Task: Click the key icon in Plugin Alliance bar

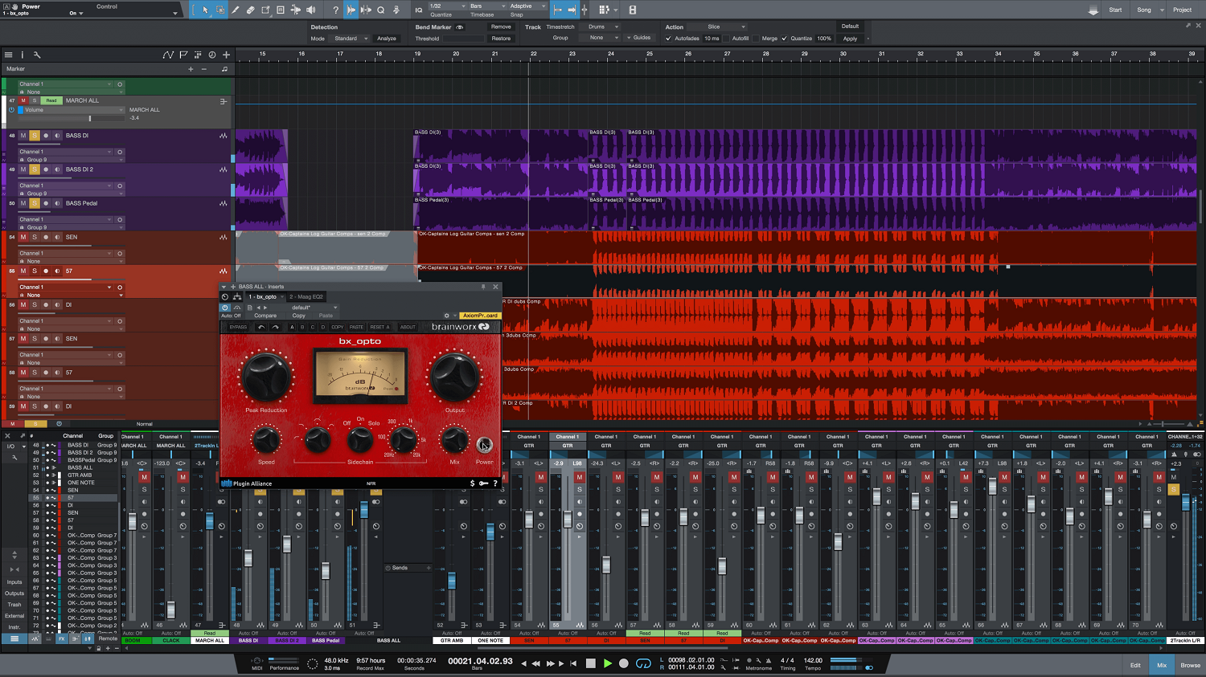Action: (483, 483)
